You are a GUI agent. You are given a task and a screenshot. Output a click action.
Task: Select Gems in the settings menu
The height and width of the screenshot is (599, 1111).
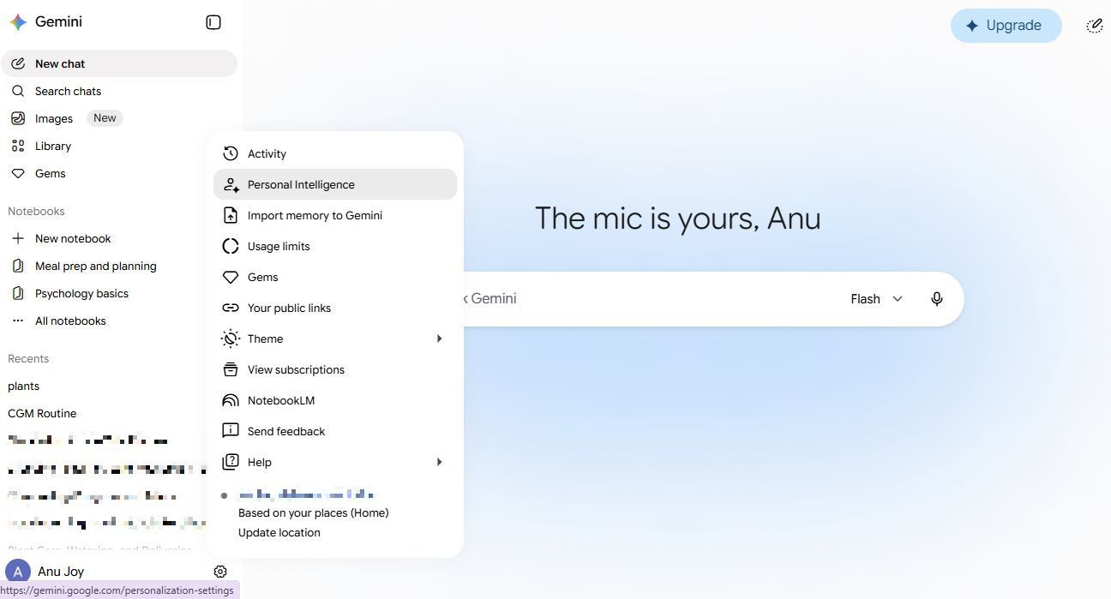point(335,277)
